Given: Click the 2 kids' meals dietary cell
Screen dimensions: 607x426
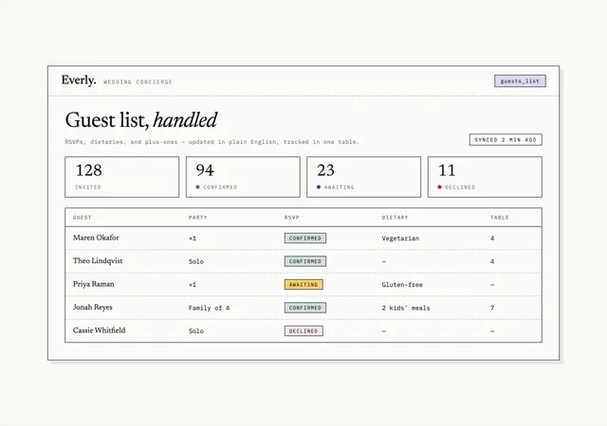Looking at the screenshot, I should (406, 308).
